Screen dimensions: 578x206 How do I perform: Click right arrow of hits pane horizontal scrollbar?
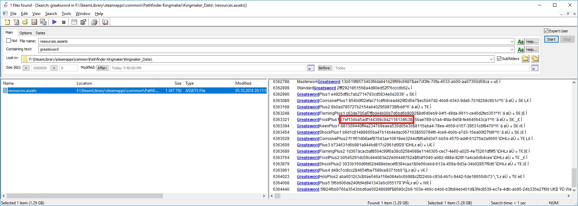[x=569, y=196]
